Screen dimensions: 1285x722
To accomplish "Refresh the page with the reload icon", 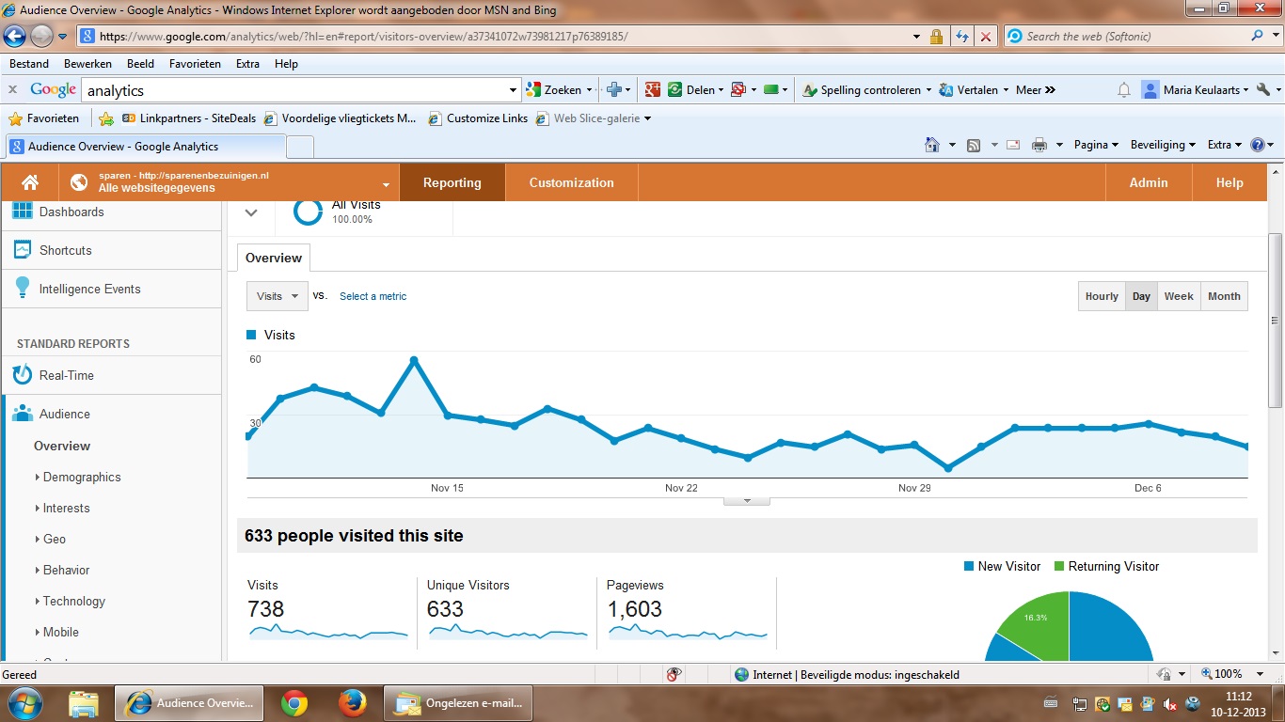I will pos(961,37).
